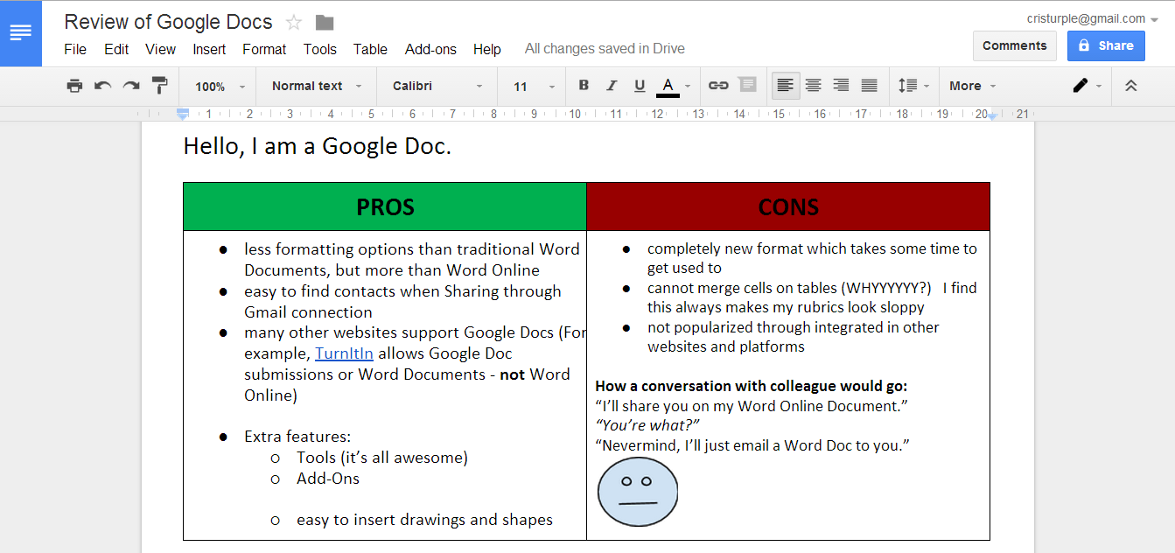This screenshot has height=553, width=1175.
Task: Select the sad face drawing
Action: click(638, 492)
